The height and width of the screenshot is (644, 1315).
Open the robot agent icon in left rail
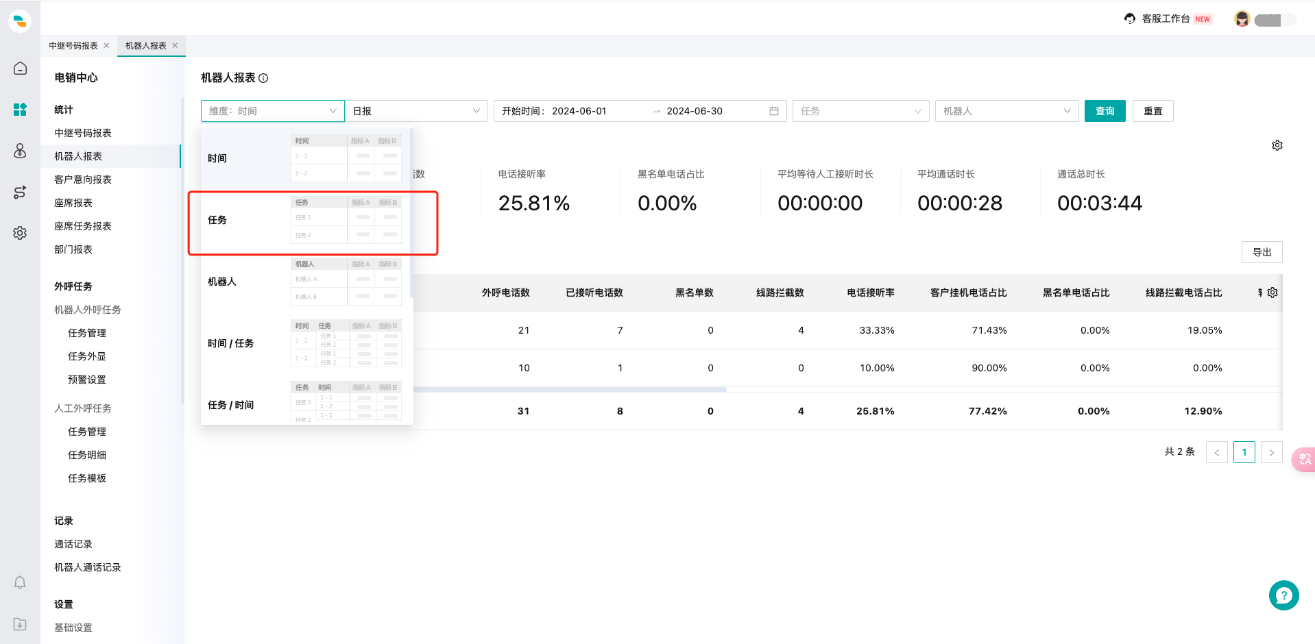pos(20,151)
